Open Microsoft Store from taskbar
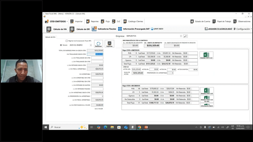This screenshot has height=142, width=253. [119, 127]
